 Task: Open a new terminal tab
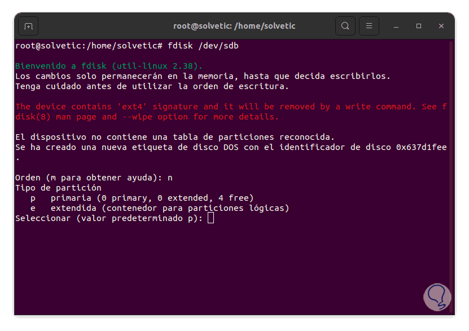coord(28,26)
